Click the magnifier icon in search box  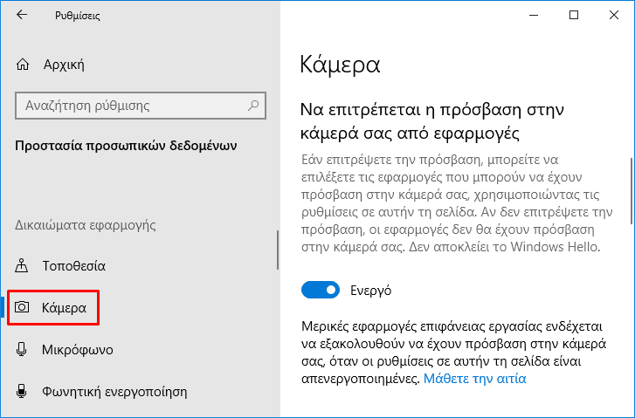253,106
